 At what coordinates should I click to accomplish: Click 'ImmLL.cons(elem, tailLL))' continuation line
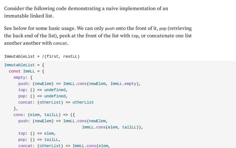coord(112,127)
